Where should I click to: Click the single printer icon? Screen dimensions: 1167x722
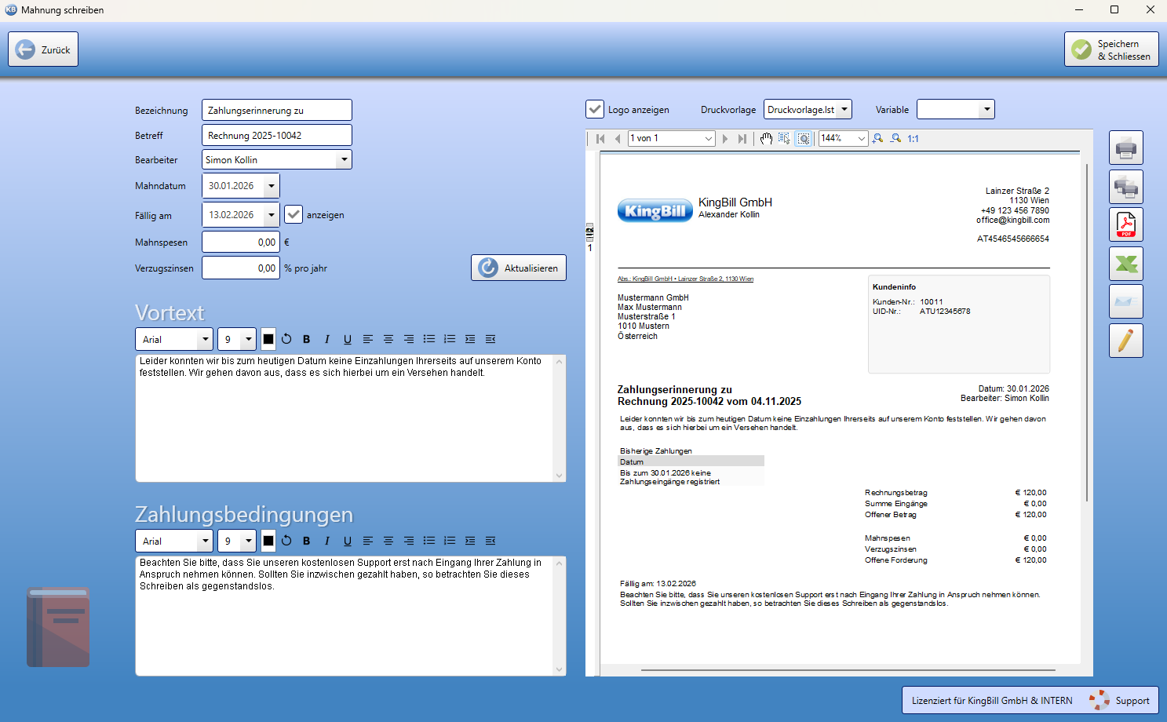coord(1125,148)
